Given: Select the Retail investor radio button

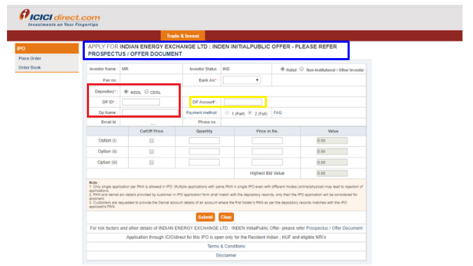Looking at the screenshot, I should tap(282, 69).
